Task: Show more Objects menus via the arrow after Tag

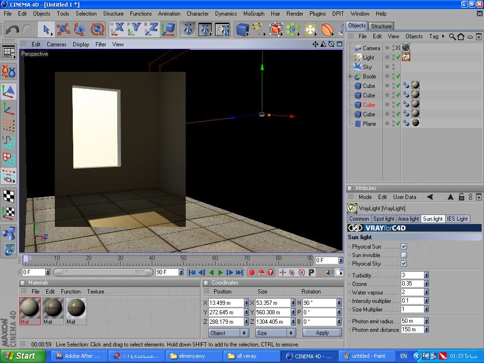Action: (443, 36)
